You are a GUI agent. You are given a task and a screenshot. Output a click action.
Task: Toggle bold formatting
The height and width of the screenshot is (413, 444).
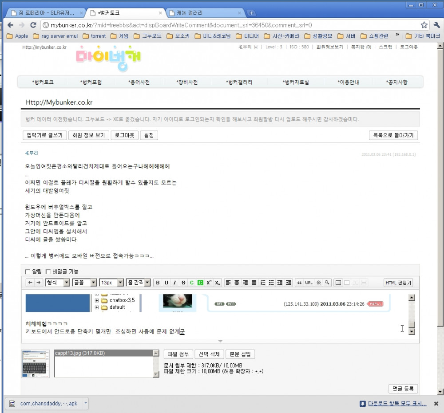(158, 283)
